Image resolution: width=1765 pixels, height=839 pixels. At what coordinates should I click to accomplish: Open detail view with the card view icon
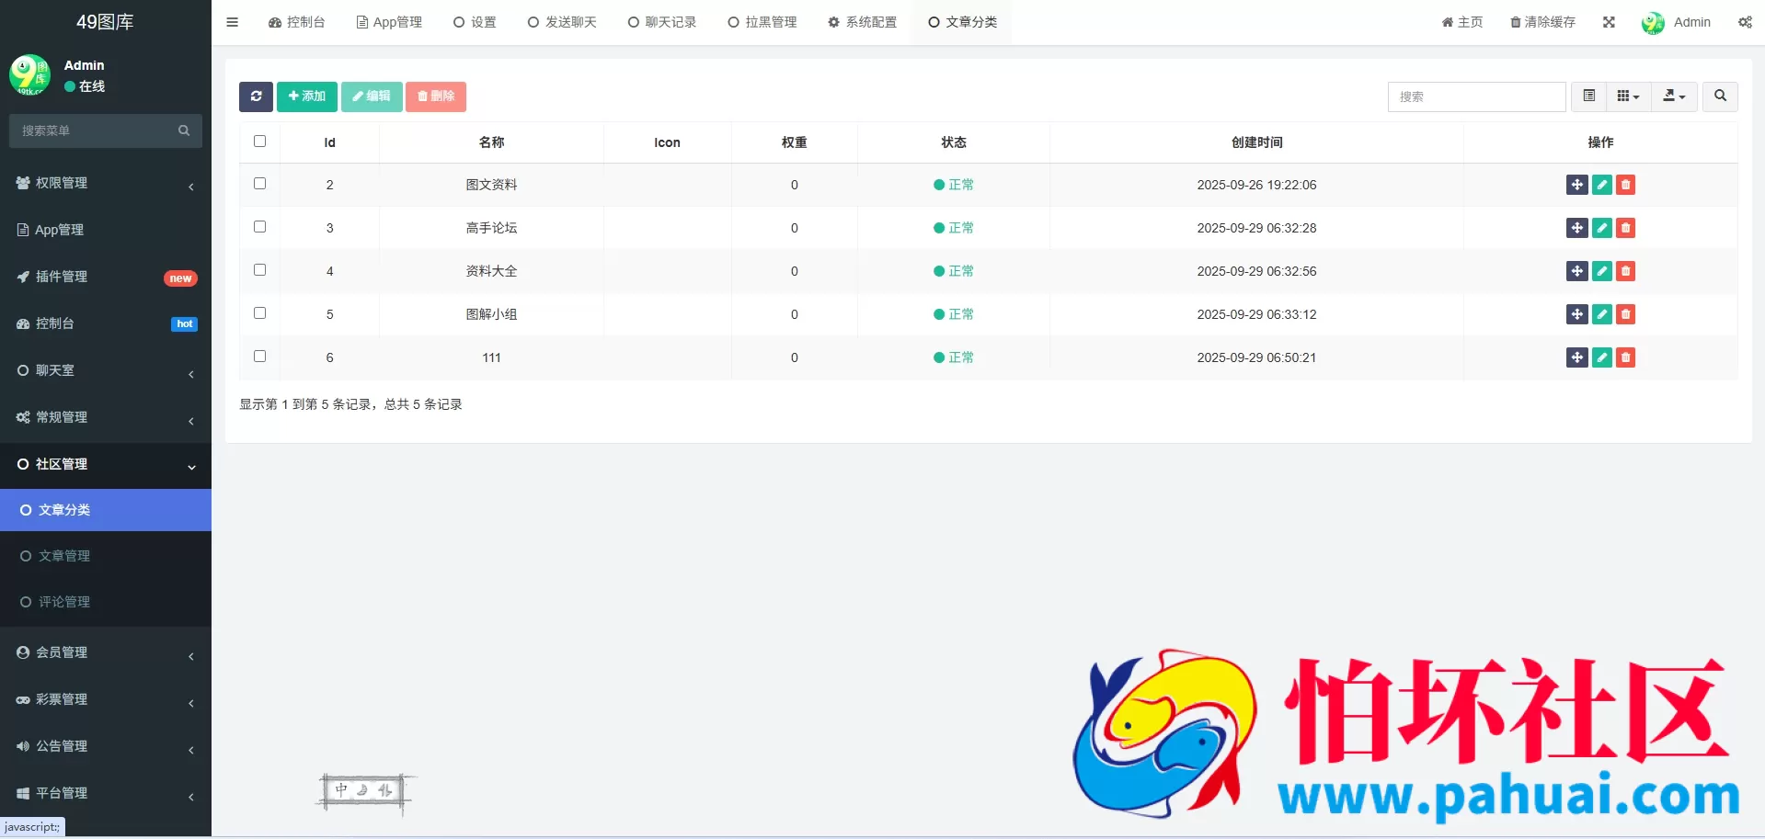click(1587, 96)
